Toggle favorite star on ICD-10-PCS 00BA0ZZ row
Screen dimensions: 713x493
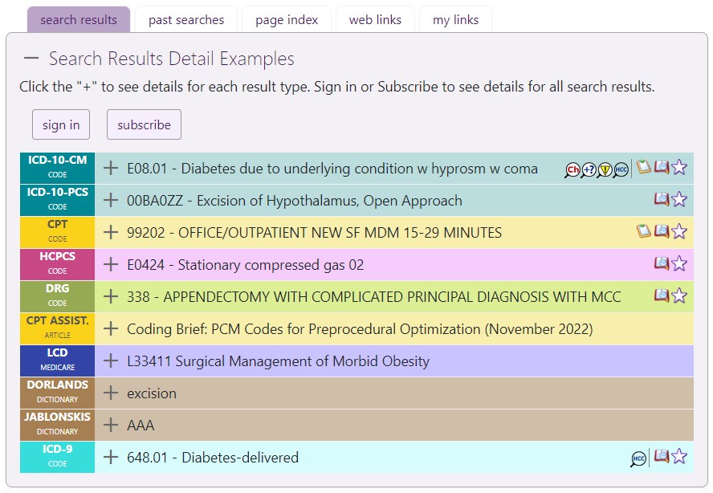[679, 199]
